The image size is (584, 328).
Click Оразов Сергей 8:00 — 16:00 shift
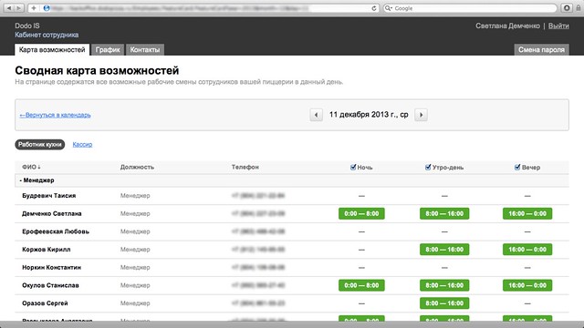(444, 303)
